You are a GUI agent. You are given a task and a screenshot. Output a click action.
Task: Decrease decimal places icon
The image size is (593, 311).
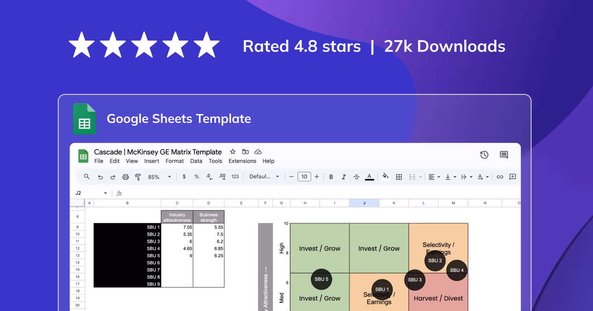(209, 177)
